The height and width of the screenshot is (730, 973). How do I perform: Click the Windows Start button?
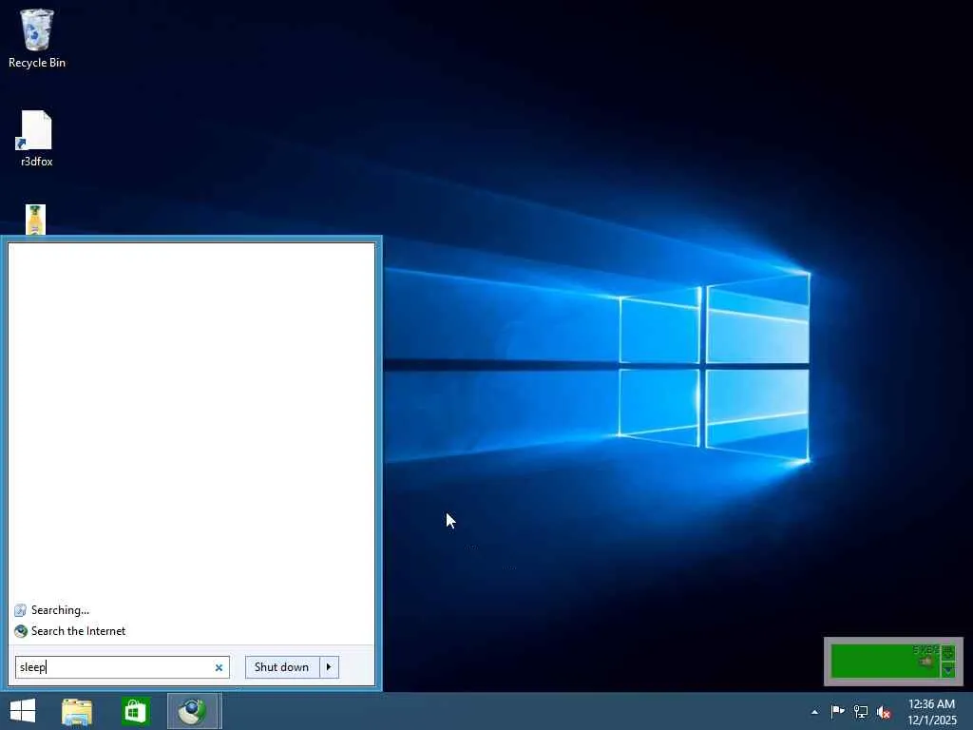[x=23, y=711]
